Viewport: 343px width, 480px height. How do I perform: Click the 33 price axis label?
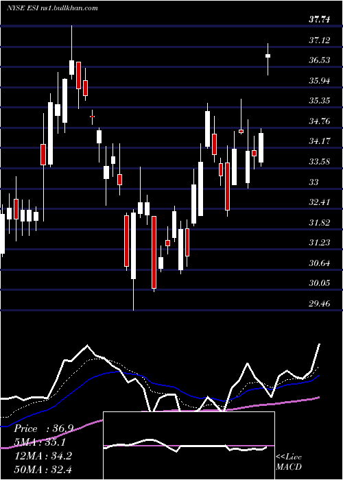click(314, 182)
